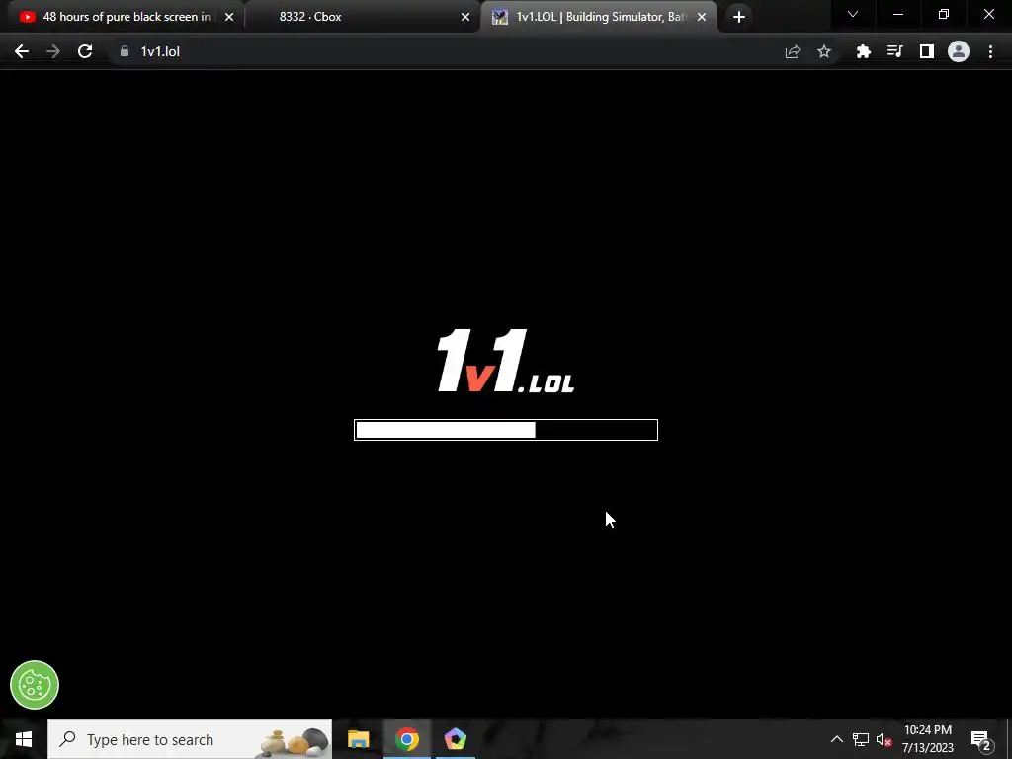Open the media controls icon
Screen dimensions: 1012x759
[x=894, y=51]
